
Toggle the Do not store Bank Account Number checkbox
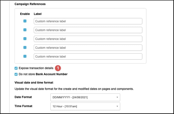[x=16, y=74]
